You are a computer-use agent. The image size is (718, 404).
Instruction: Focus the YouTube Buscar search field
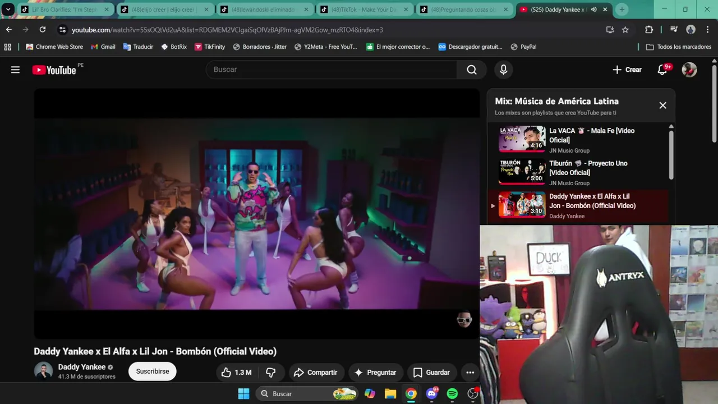[x=332, y=70]
